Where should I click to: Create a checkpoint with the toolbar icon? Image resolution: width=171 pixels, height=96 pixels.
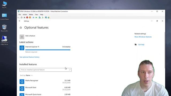[x=40, y=18]
